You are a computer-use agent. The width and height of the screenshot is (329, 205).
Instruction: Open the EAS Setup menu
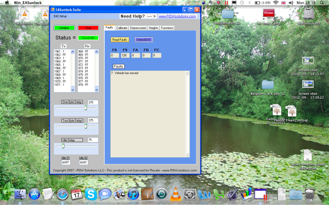click(x=60, y=16)
